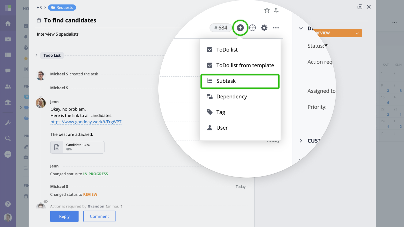
Task: Select Subtask from the add menu
Action: tap(240, 81)
